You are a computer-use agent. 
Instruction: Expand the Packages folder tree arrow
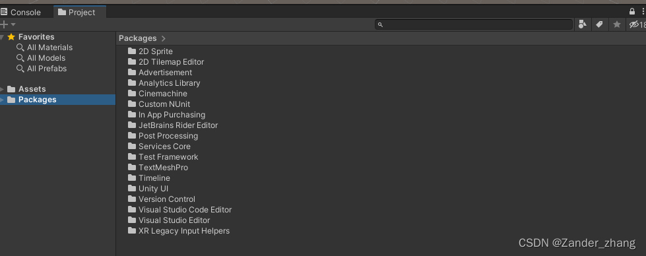pos(3,100)
